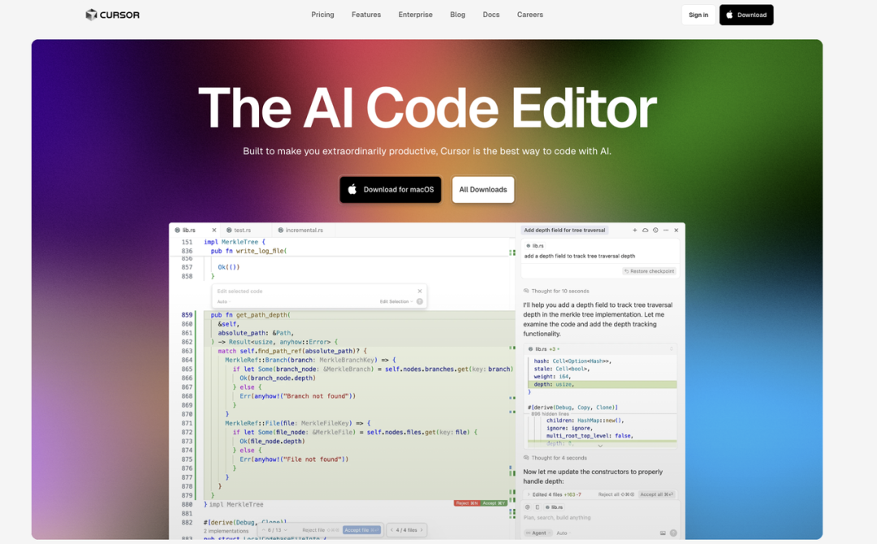The image size is (877, 544).
Task: Click the submit circle in inline edit popup
Action: pos(420,301)
